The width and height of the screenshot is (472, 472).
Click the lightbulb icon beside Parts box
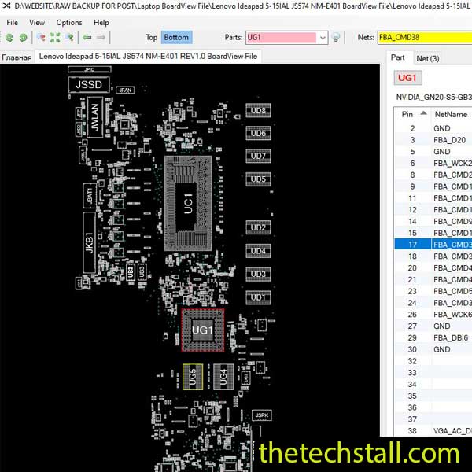[x=336, y=37]
